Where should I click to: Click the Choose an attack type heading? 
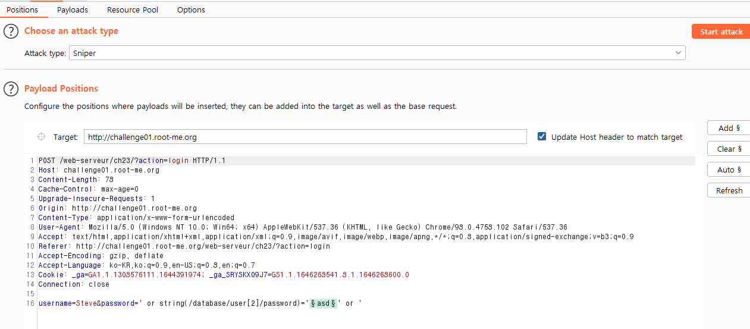pyautogui.click(x=71, y=31)
